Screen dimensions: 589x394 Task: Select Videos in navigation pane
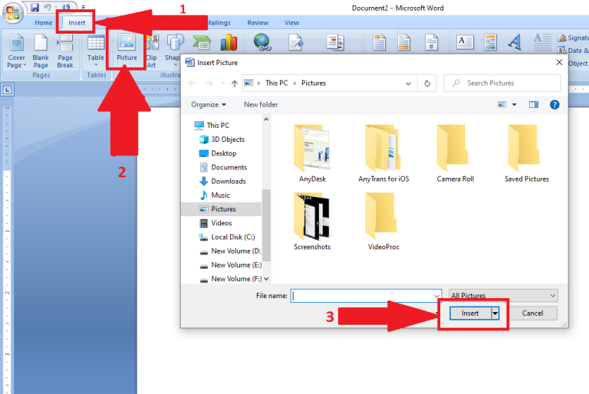[x=216, y=223]
